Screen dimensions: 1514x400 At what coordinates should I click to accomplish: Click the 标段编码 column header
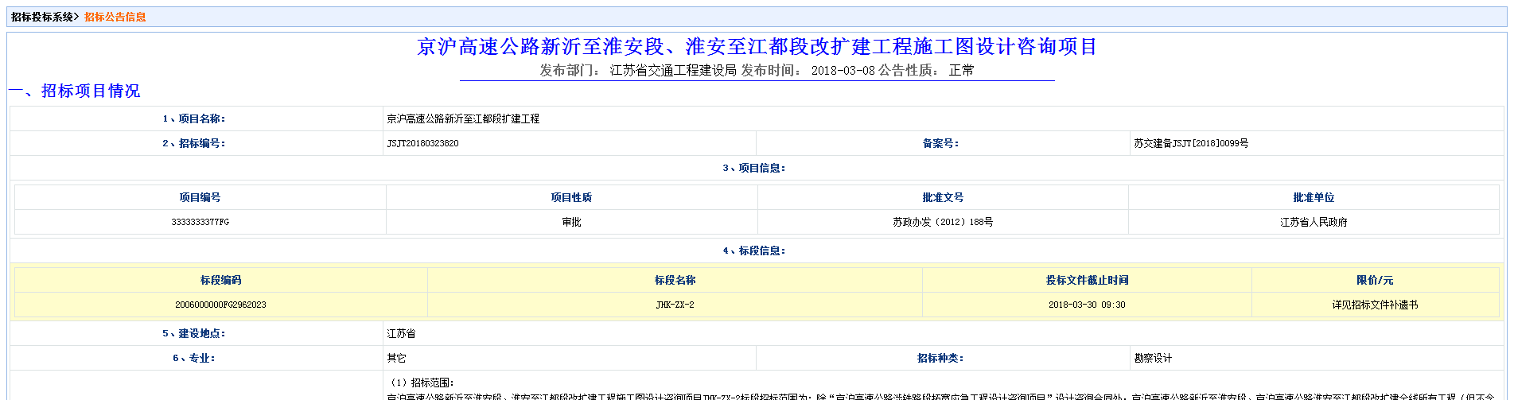220,280
